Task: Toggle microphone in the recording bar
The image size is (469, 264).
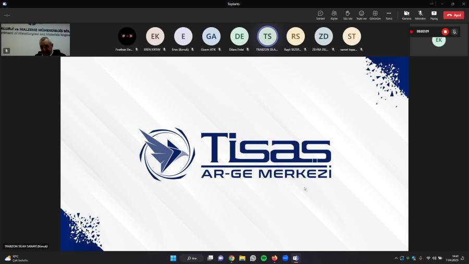Action: [454, 32]
